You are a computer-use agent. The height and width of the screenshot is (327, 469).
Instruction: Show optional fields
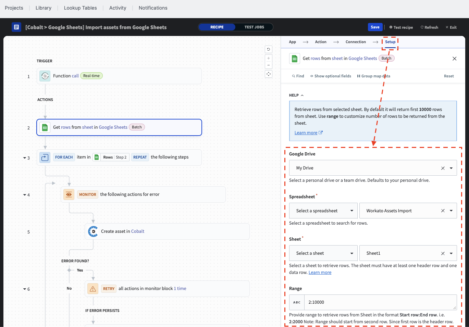click(331, 76)
